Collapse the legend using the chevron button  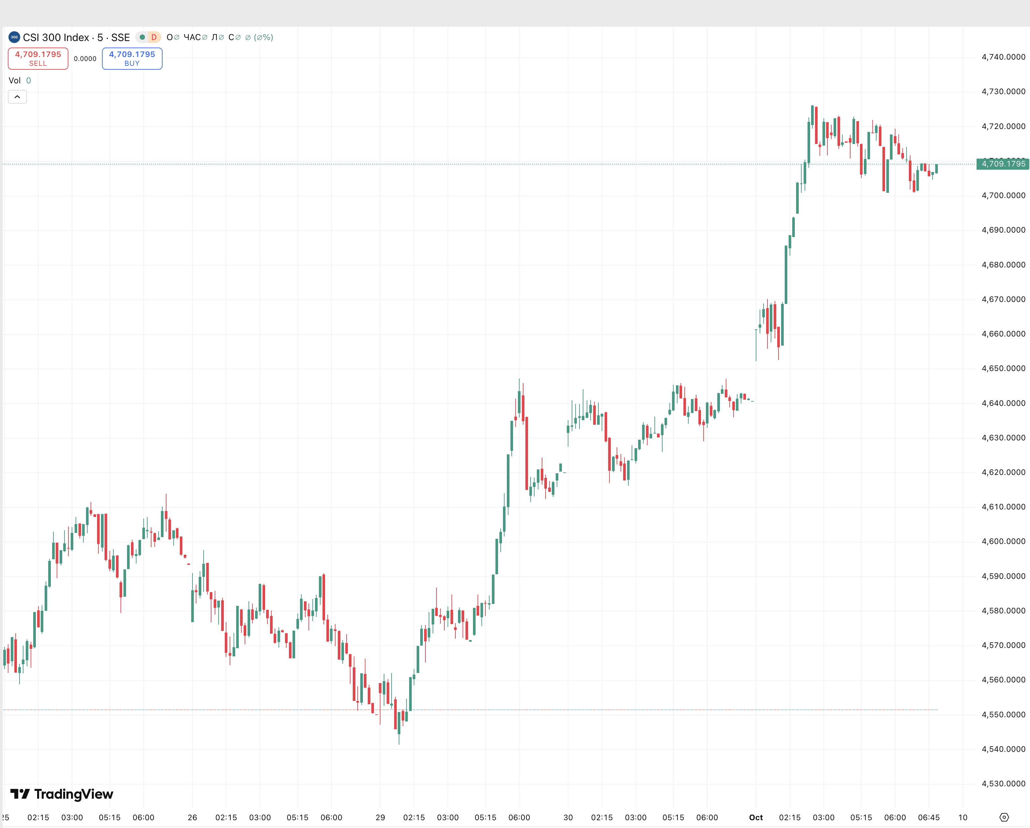17,96
